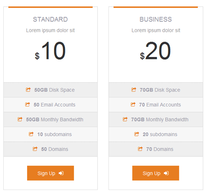This screenshot has width=206, height=195.
Task: Click share icon beside 50GB Monthly Bandwidth
Action: [20, 119]
